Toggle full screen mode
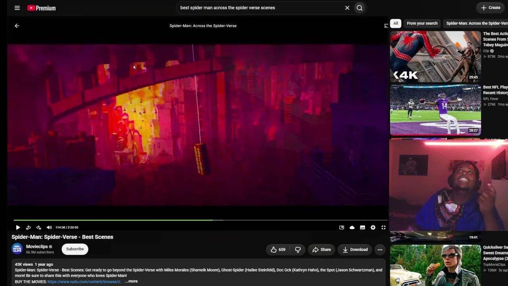Screen dimensions: 508x286 coord(383,228)
